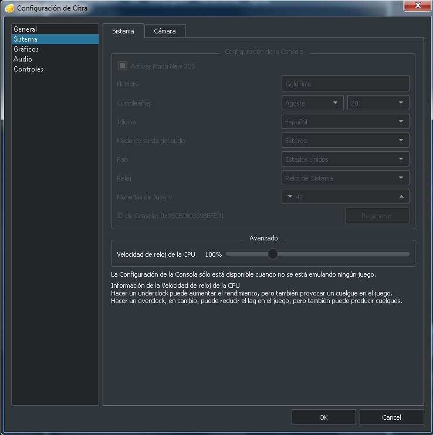Image resolution: width=433 pixels, height=435 pixels.
Task: Click the Configuración de la Consola group title
Action: coord(263,52)
